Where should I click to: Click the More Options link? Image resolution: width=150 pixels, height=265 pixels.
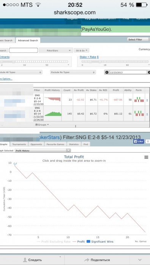[x=6, y=79]
